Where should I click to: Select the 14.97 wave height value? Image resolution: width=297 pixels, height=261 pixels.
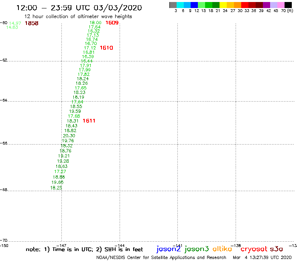tap(15, 23)
